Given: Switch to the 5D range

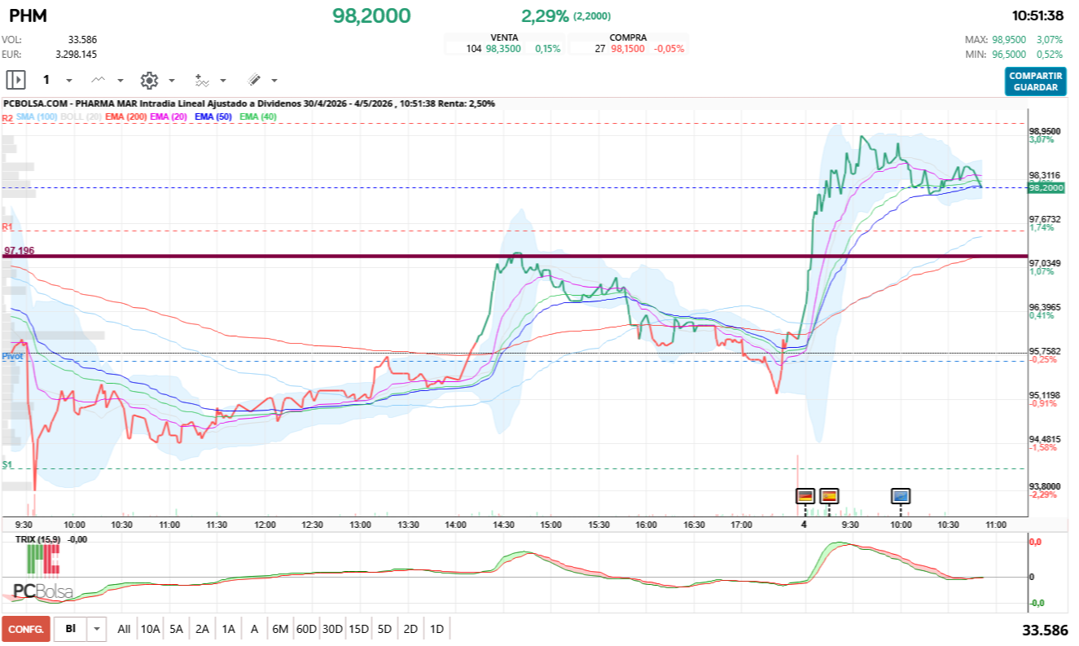Looking at the screenshot, I should pyautogui.click(x=384, y=629).
